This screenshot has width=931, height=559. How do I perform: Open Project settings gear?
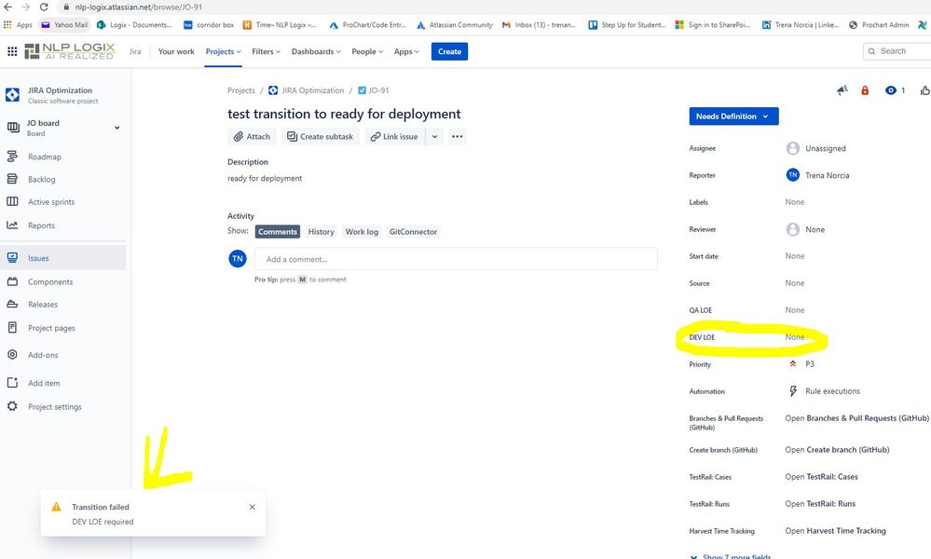(12, 406)
